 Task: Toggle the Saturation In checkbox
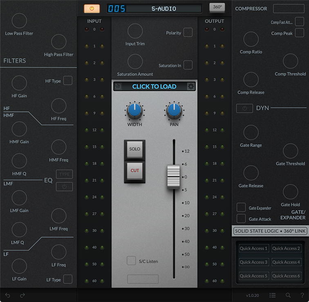[x=188, y=65]
